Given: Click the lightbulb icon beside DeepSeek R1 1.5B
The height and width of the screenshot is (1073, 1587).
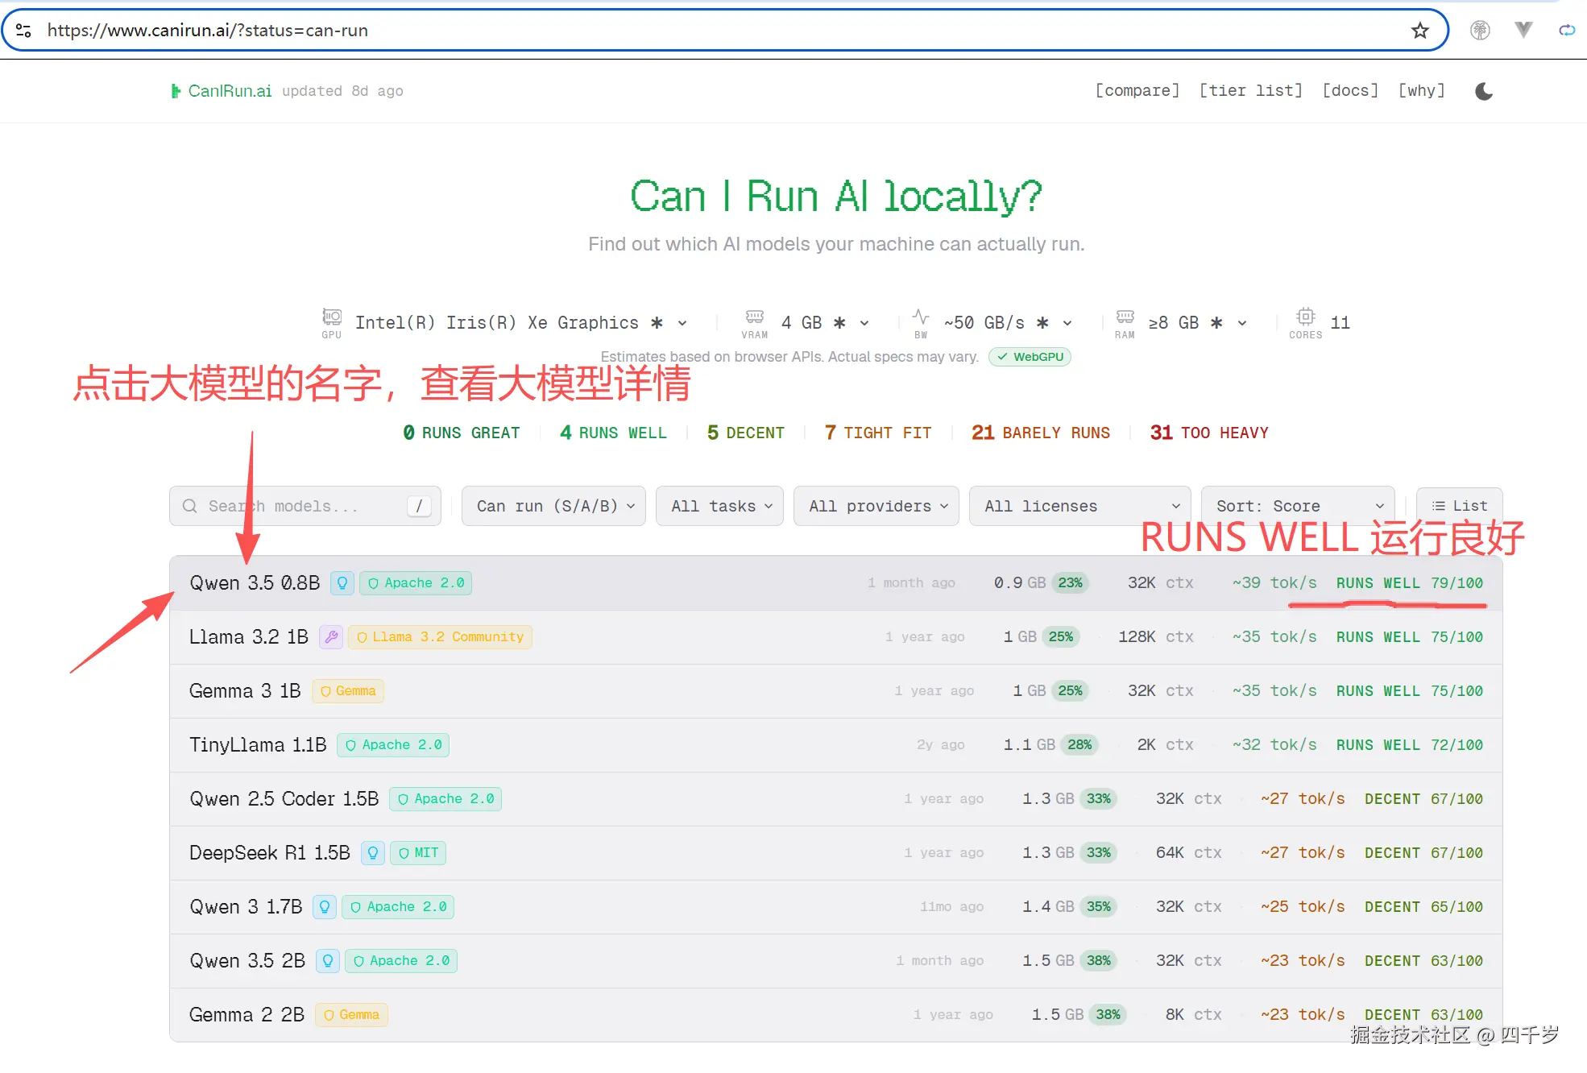Looking at the screenshot, I should [372, 852].
